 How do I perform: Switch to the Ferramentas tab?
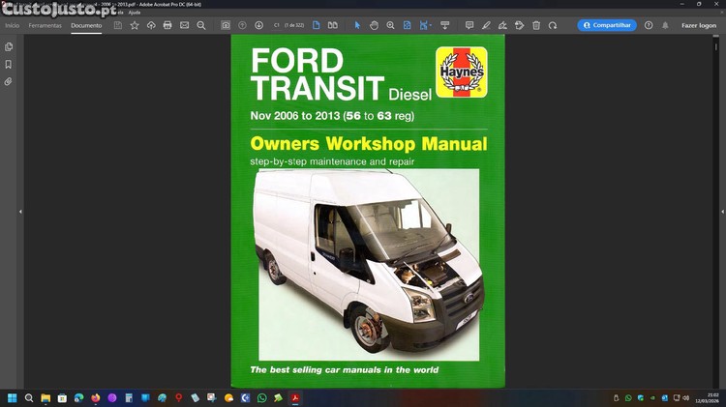pyautogui.click(x=45, y=25)
